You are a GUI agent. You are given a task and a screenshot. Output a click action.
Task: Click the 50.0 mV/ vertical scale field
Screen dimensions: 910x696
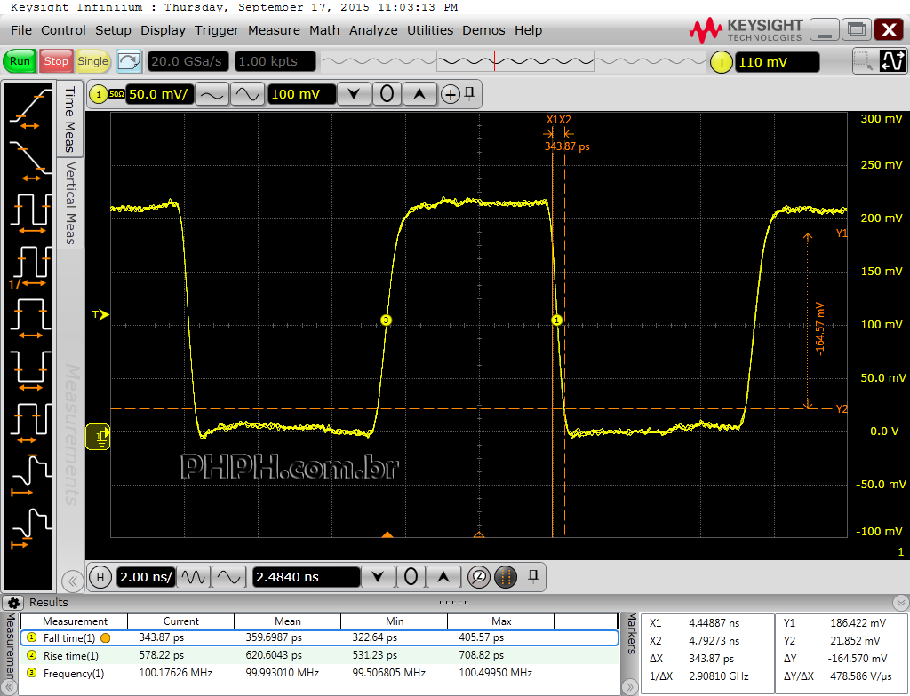(x=158, y=94)
